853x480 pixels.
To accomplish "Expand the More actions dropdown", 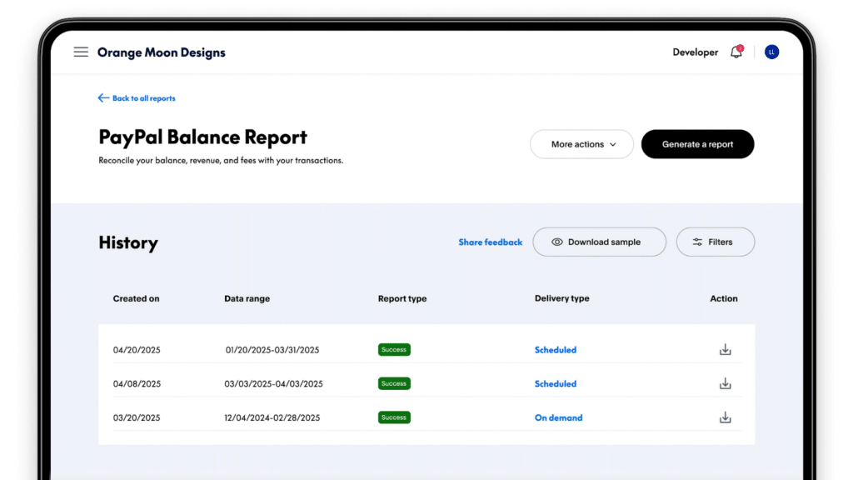I will (x=581, y=144).
